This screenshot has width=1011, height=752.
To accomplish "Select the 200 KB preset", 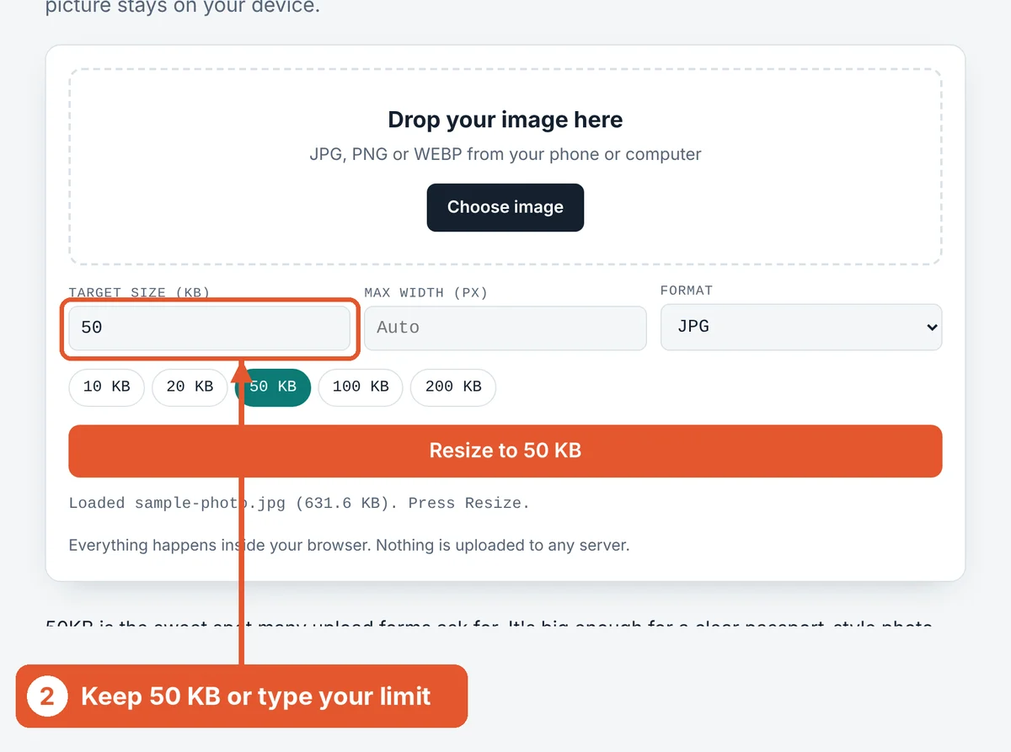I will [x=453, y=387].
